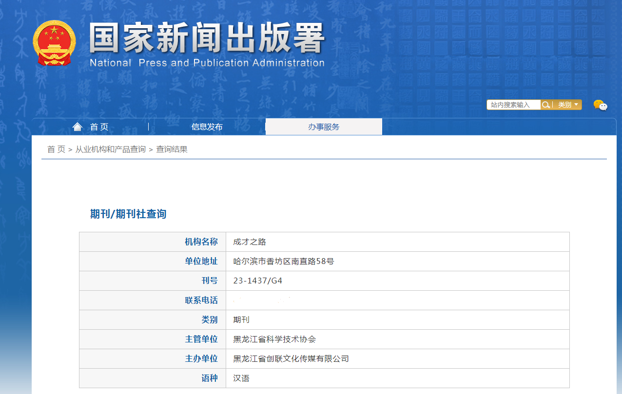
Task: Click the 查询结果 breadcrumb text
Action: [x=172, y=150]
